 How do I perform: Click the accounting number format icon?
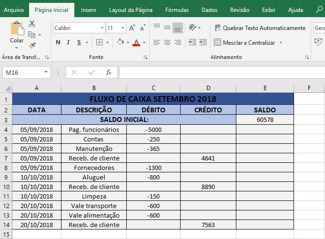(318, 42)
